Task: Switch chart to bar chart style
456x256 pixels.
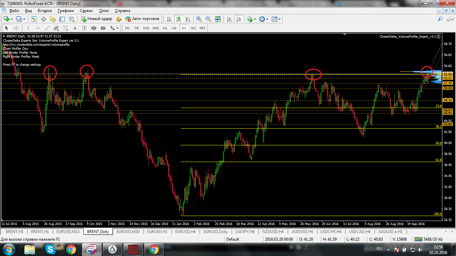Action: 169,19
